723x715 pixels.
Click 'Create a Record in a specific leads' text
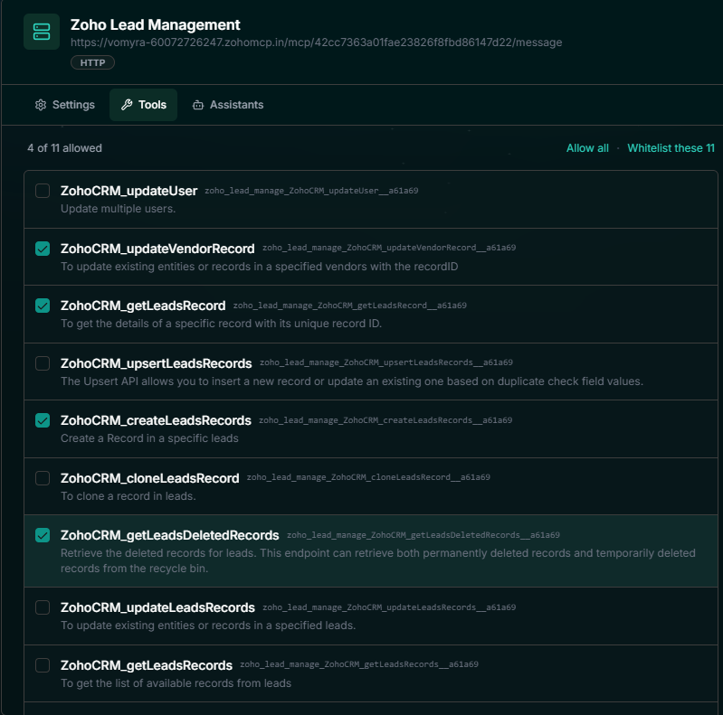pyautogui.click(x=149, y=438)
